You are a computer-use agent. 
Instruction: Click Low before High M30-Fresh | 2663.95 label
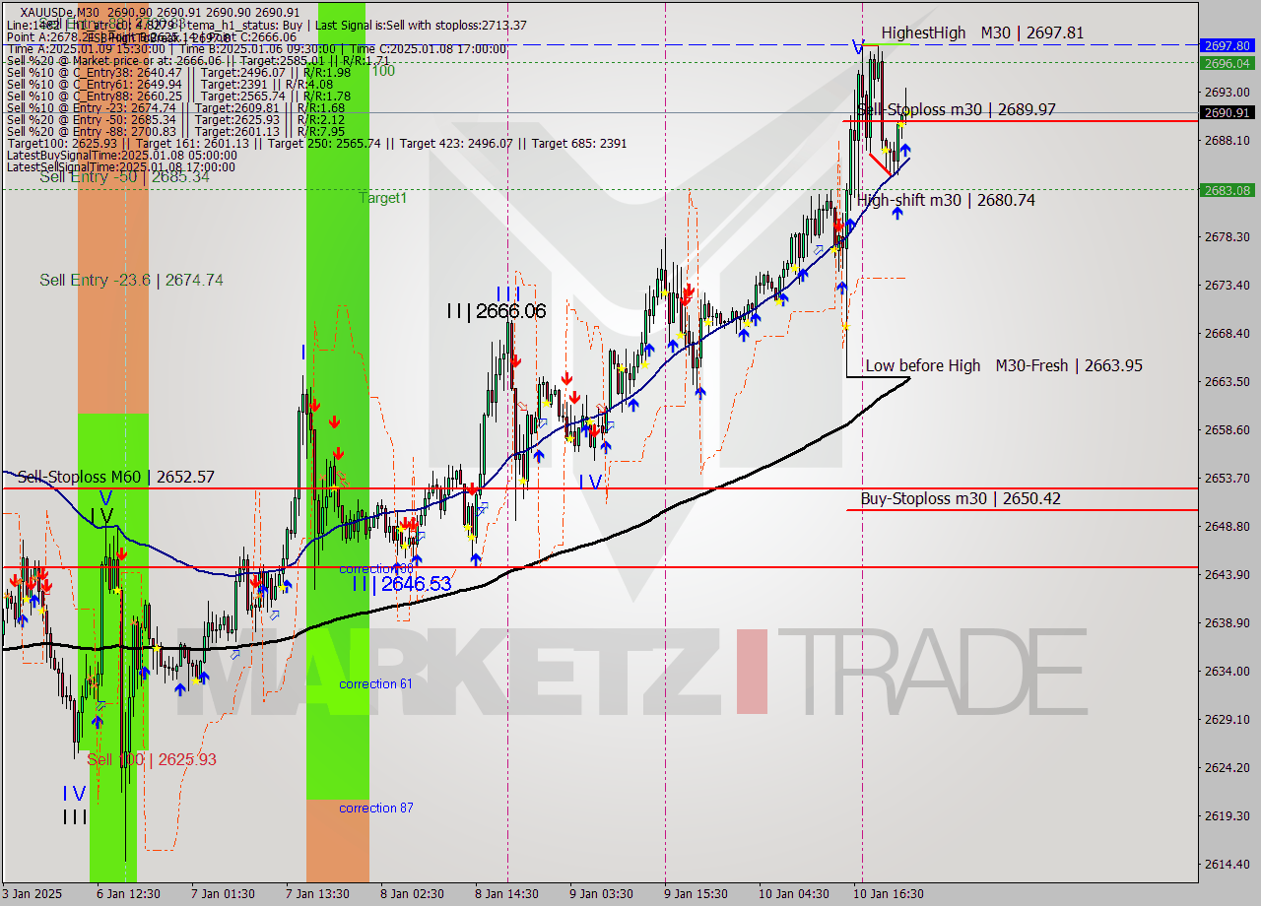(1004, 365)
